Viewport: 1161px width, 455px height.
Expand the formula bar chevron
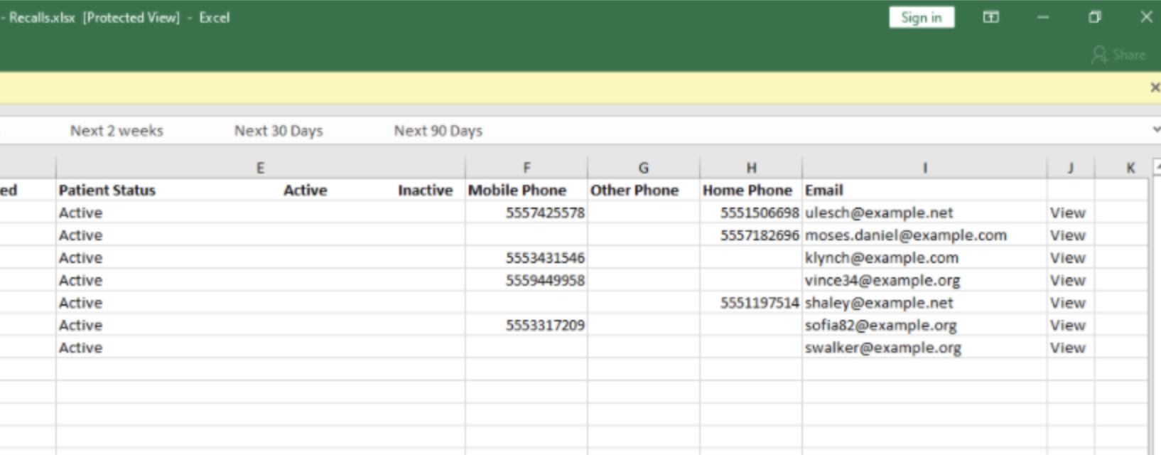coord(1156,129)
